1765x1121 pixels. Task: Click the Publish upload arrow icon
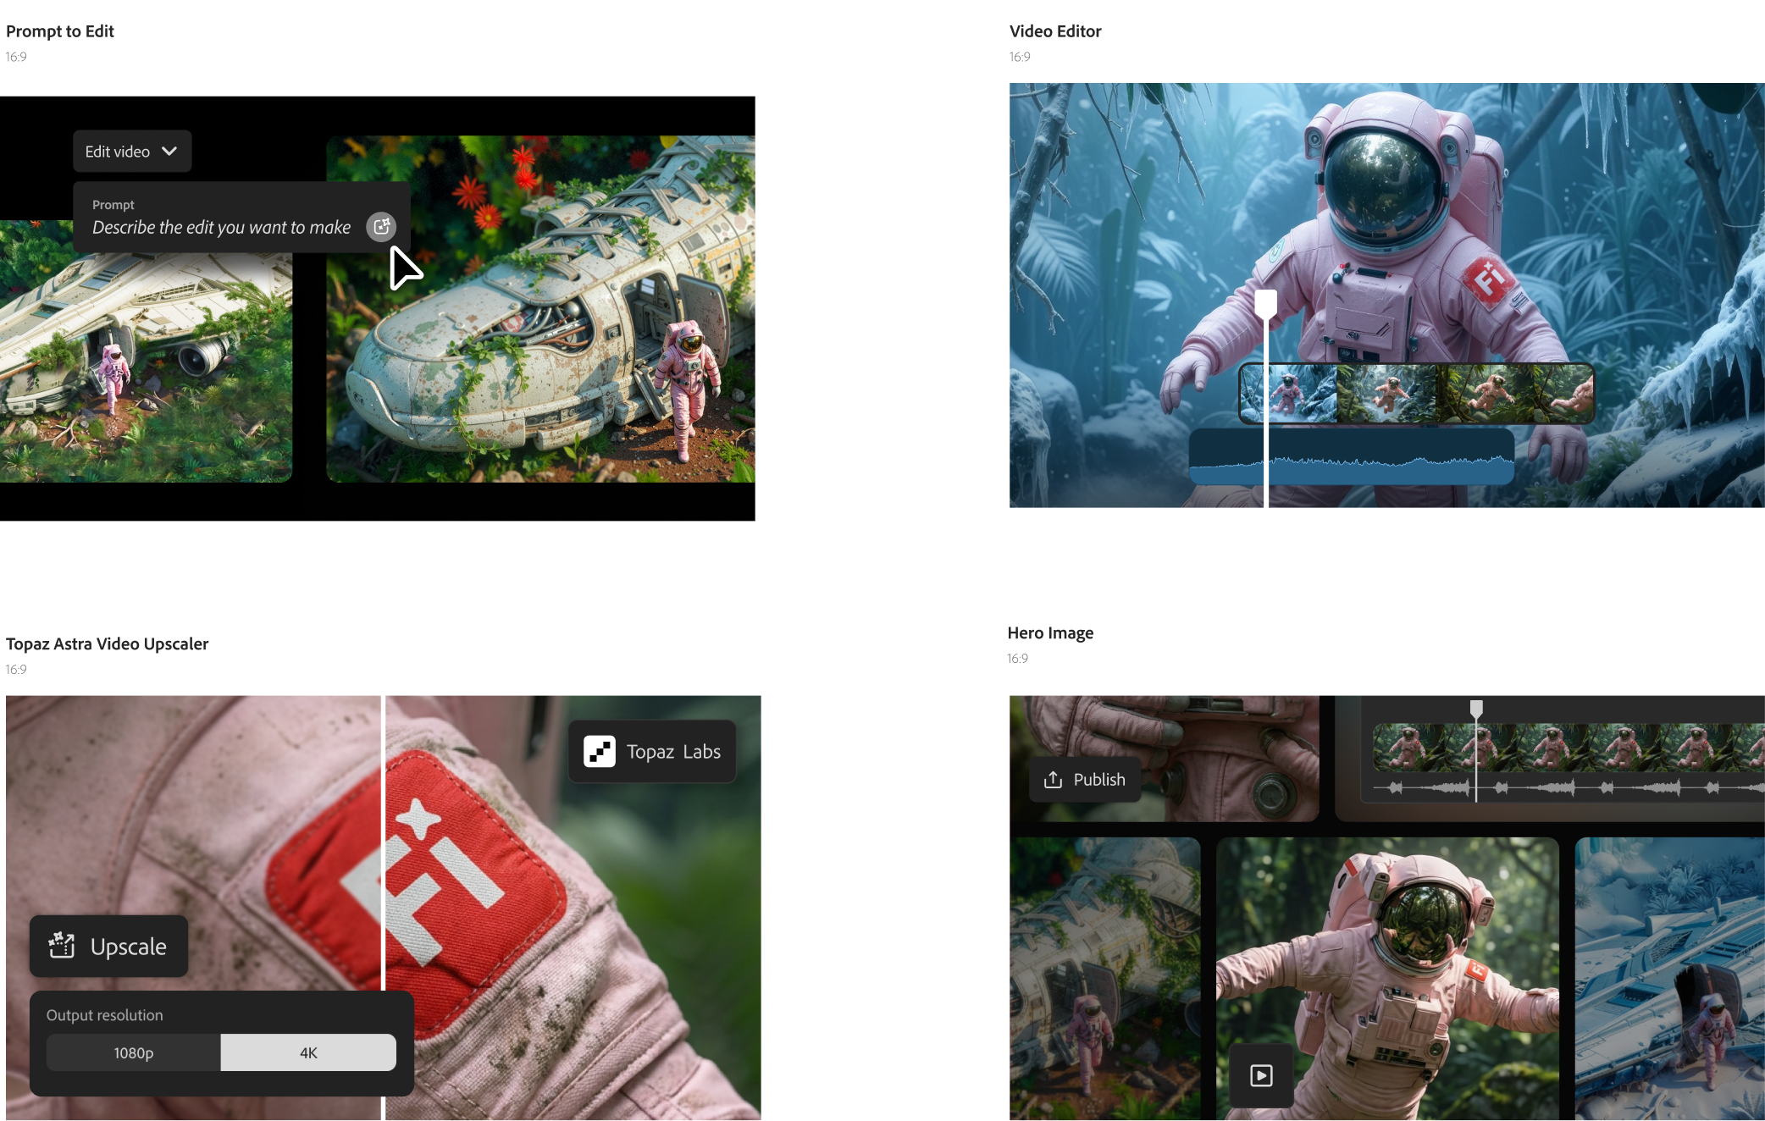1053,780
